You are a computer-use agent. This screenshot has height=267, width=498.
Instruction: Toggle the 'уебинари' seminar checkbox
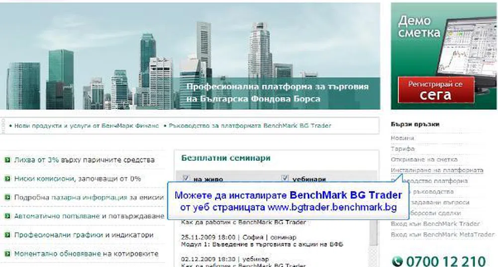tap(285, 178)
